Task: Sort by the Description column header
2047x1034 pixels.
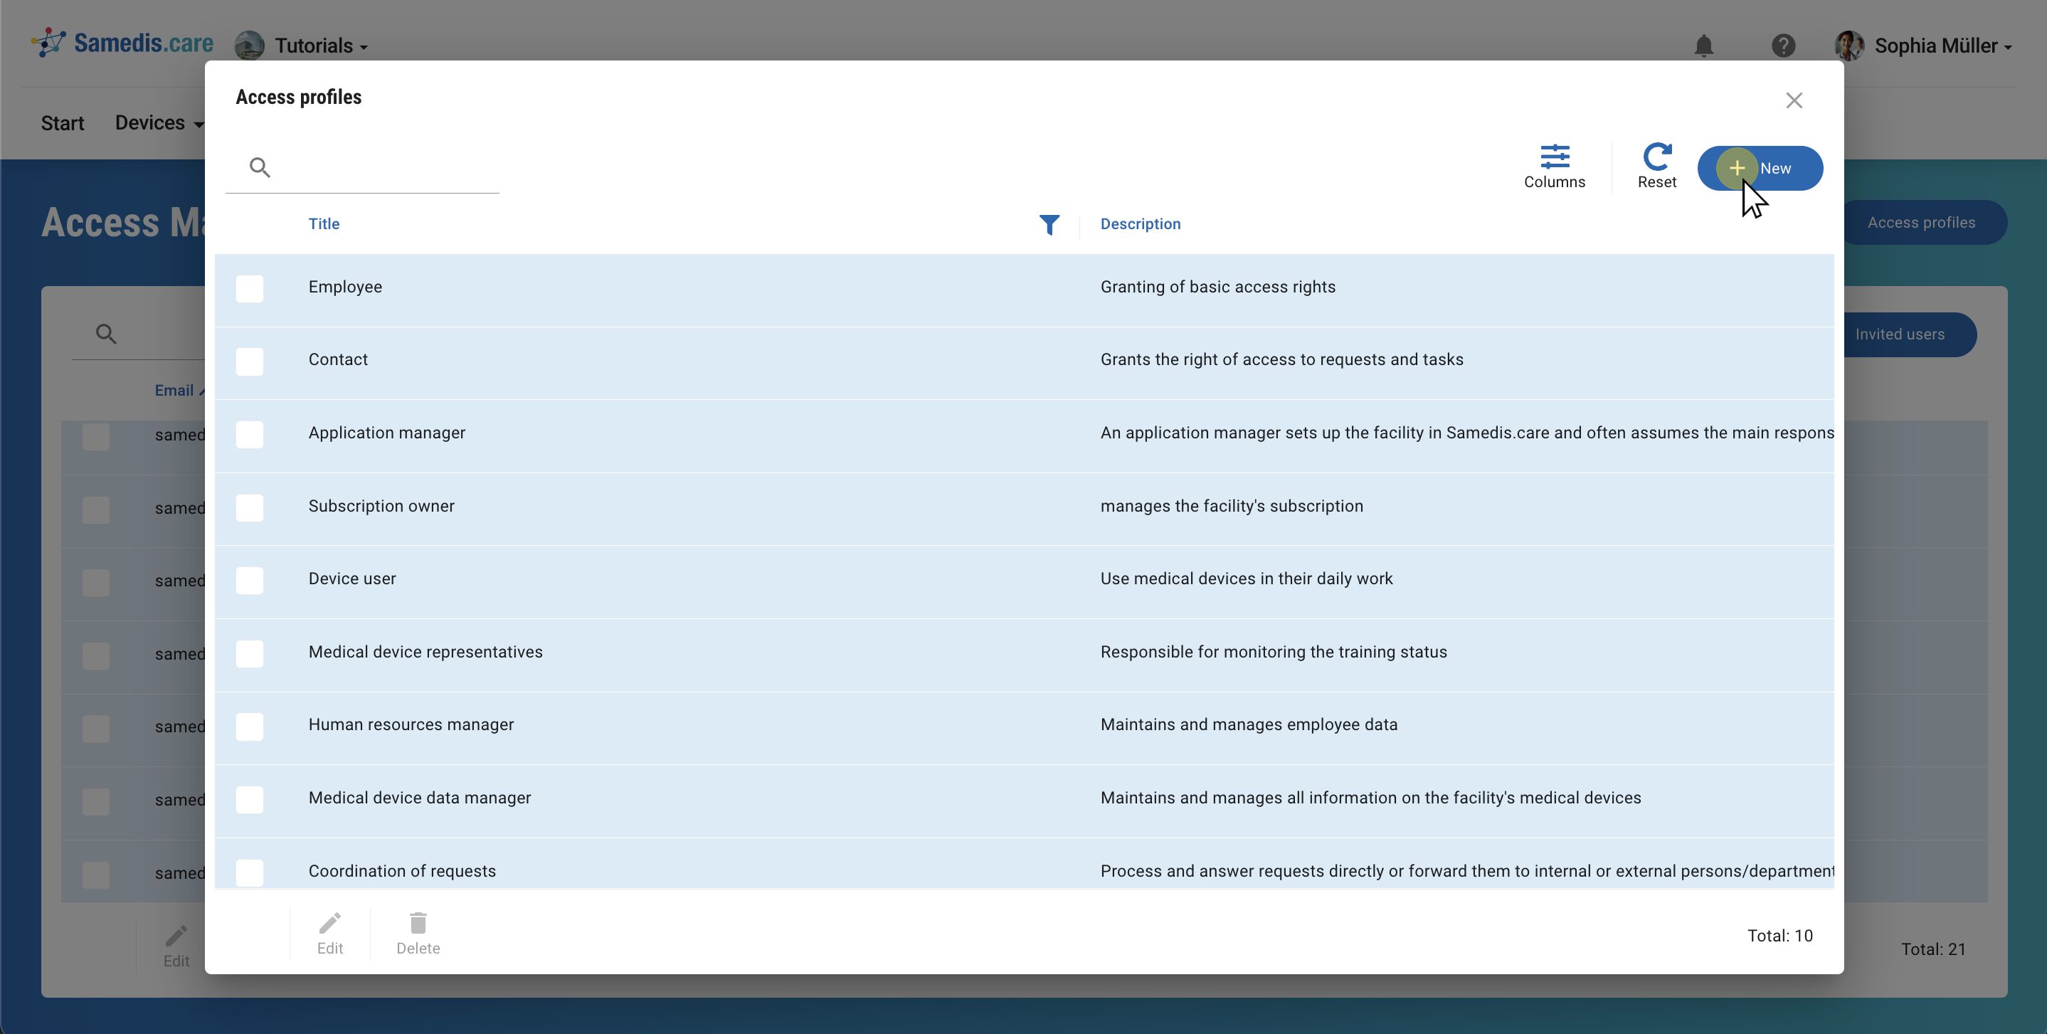Action: (x=1140, y=224)
